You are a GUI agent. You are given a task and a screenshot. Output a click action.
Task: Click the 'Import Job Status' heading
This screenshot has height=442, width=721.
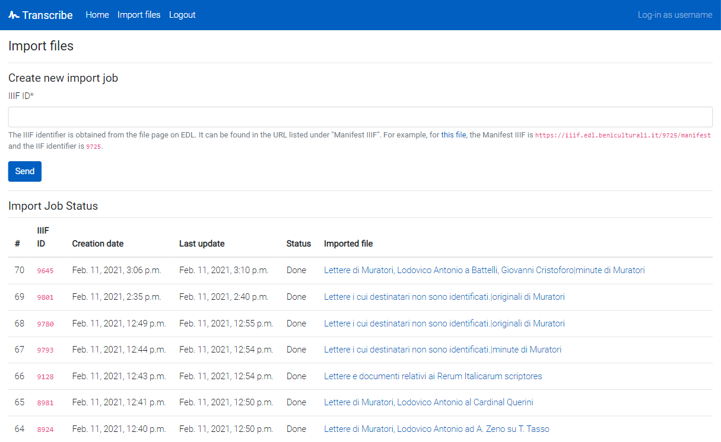53,206
